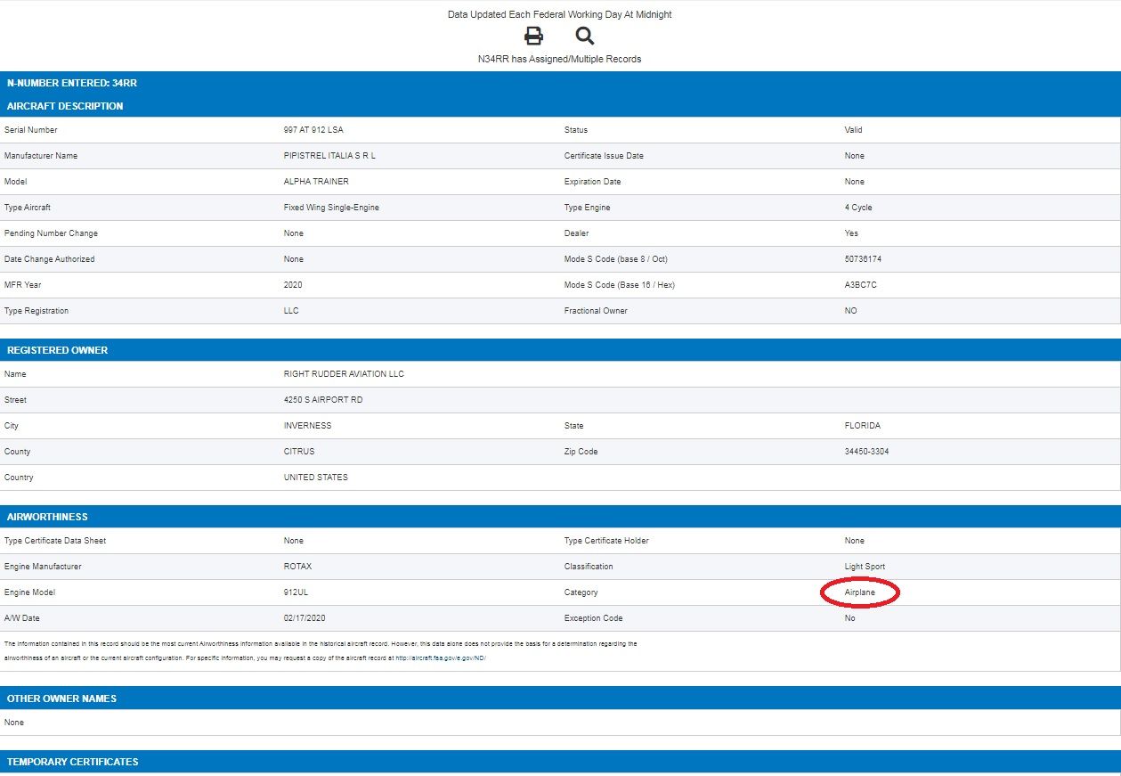Viewport: 1121px width, 776px height.
Task: Click the A/W date 02/17/2020
Action: pos(305,618)
